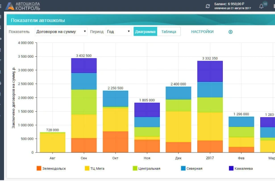Open НАСТРОЙКИ settings link
Screen dimensions: 275x181
pos(202,32)
